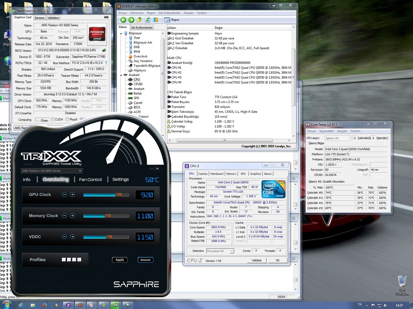
Task: Click the Apply button in TRIXX
Action: pyautogui.click(x=120, y=260)
